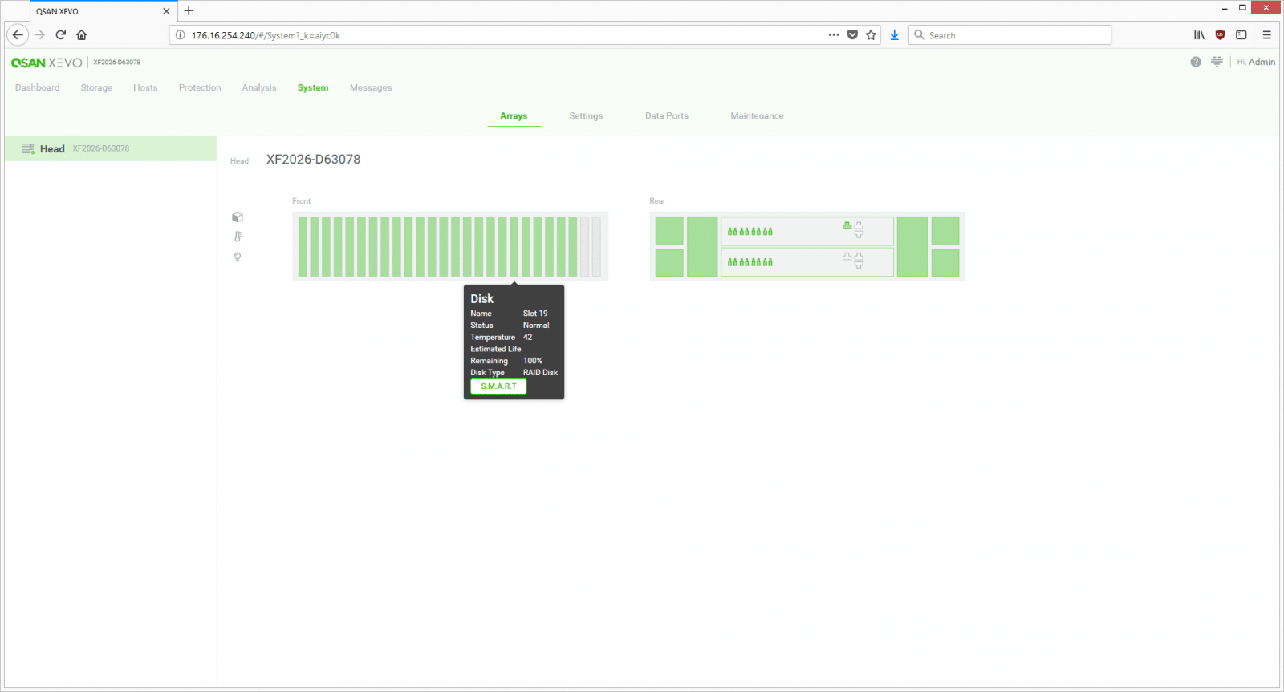Click the "Slot 19" value in the popup
This screenshot has width=1284, height=692.
(535, 314)
